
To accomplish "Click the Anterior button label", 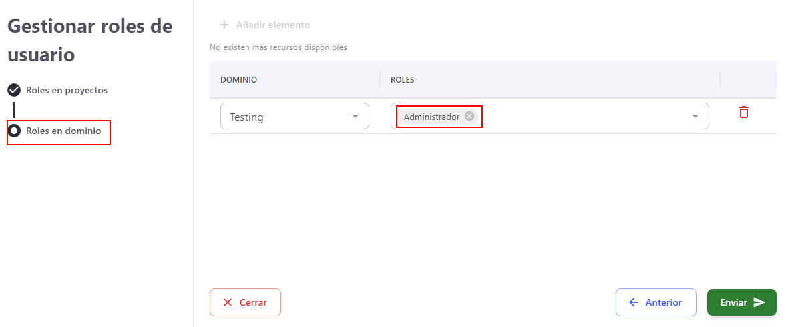I will [664, 302].
